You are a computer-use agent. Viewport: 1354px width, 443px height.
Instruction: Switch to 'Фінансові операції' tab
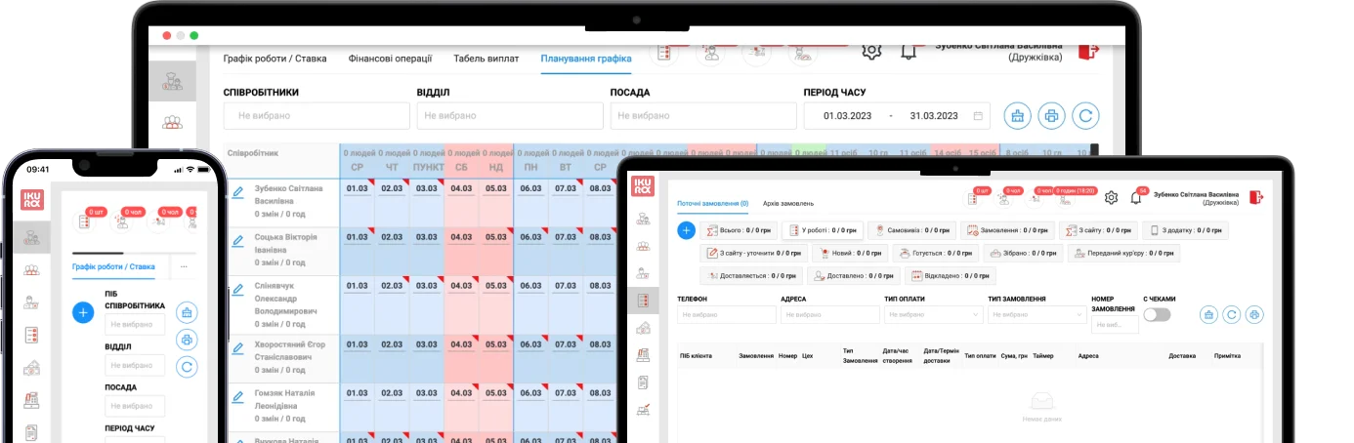tap(389, 59)
